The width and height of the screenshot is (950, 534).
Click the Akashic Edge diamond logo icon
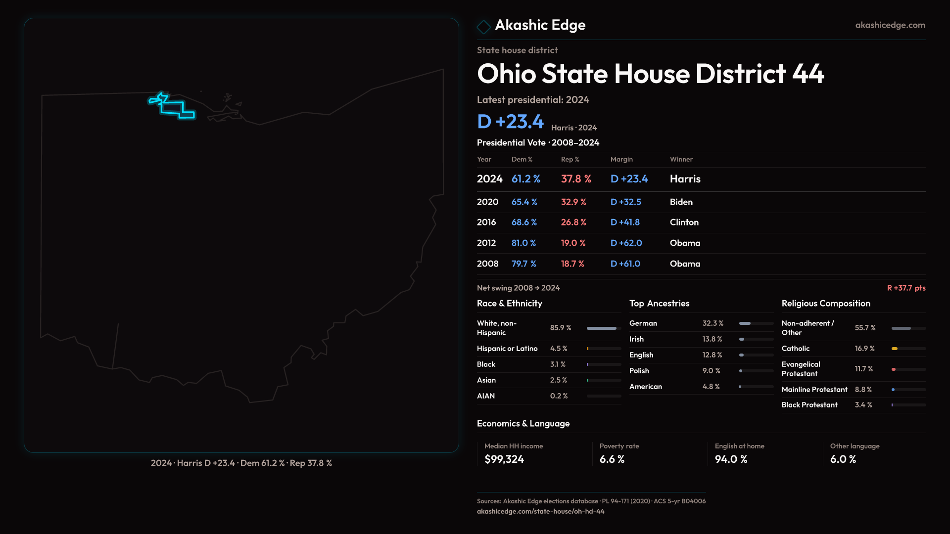(x=483, y=27)
